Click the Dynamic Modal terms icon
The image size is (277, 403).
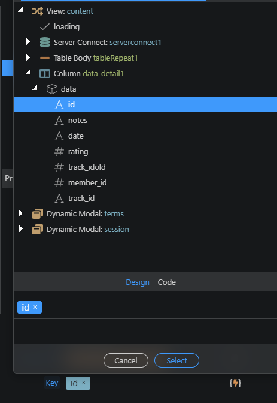[x=38, y=214]
